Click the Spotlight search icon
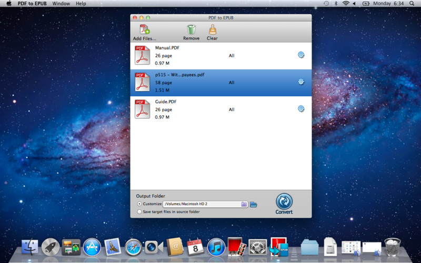The image size is (421, 263). pyautogui.click(x=412, y=4)
